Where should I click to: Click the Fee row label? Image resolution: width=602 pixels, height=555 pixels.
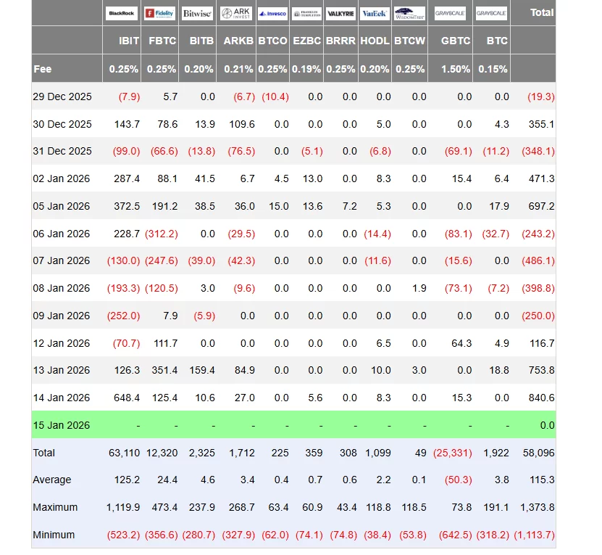point(43,69)
